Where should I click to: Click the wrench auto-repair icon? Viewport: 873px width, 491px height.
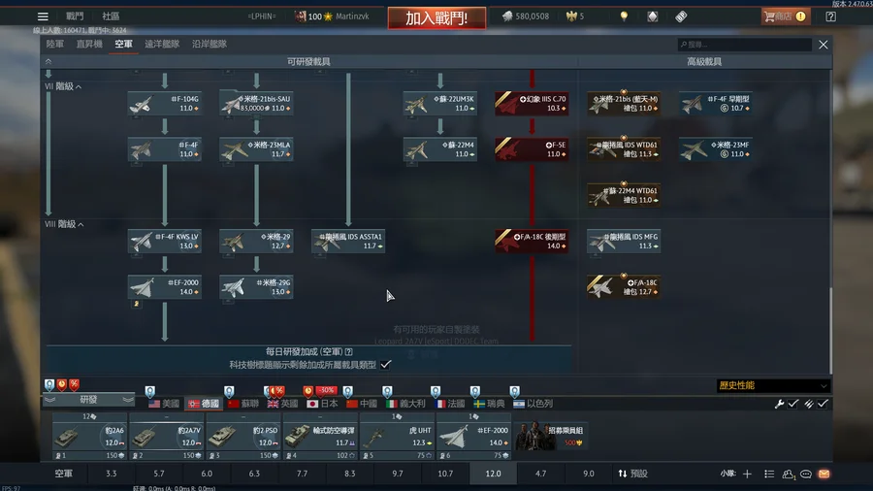click(779, 404)
